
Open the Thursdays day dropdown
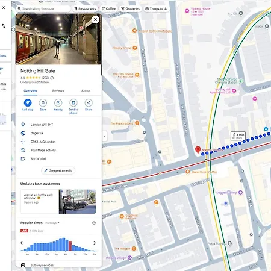52,223
